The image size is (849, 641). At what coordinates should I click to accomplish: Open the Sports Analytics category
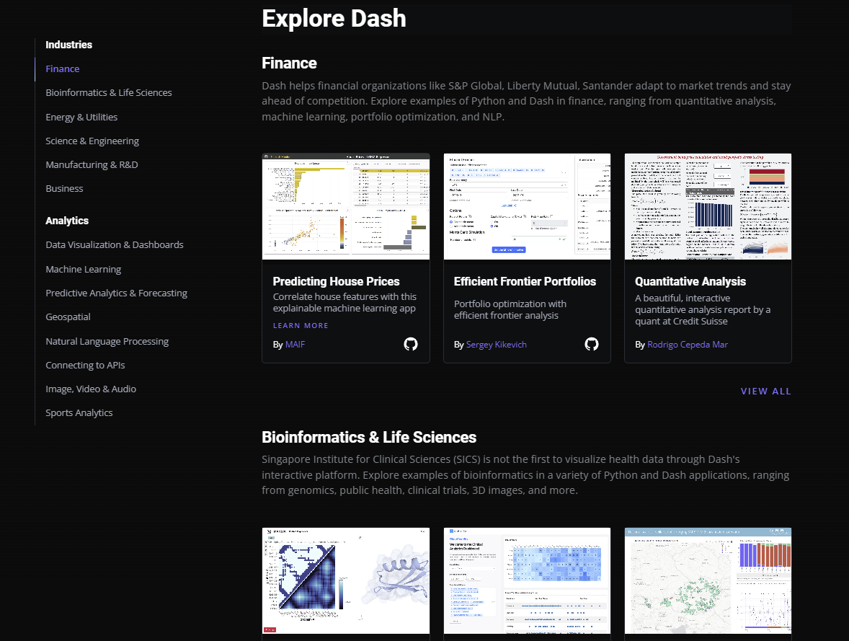click(x=79, y=412)
